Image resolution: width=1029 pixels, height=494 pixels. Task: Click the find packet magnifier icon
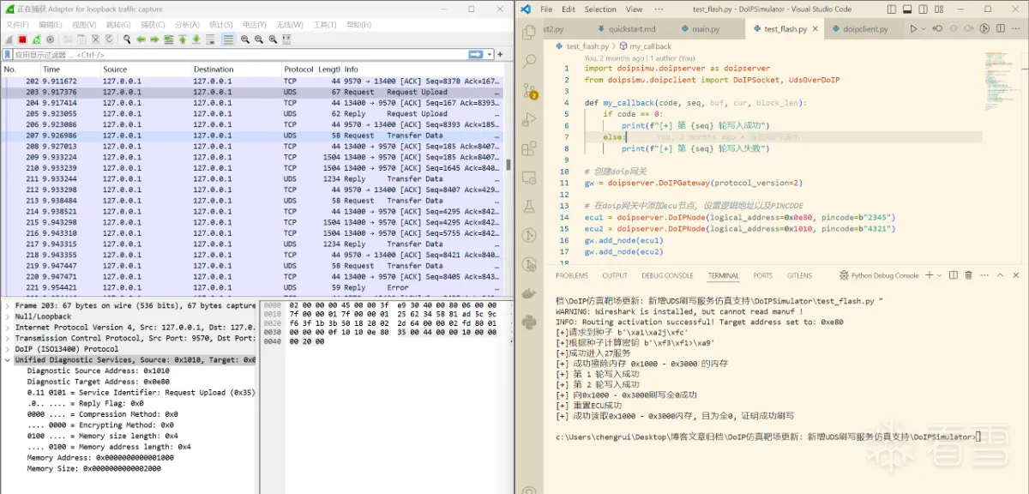coord(127,39)
